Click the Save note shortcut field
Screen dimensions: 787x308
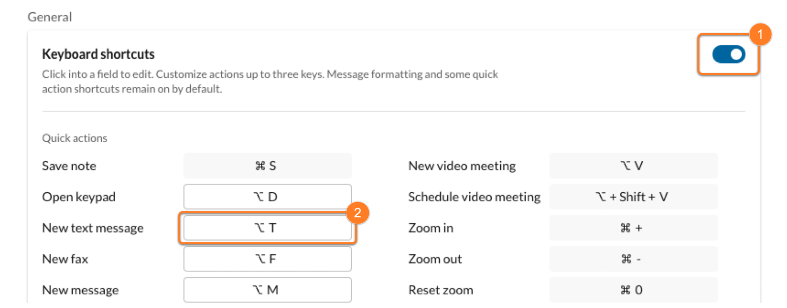(x=267, y=166)
